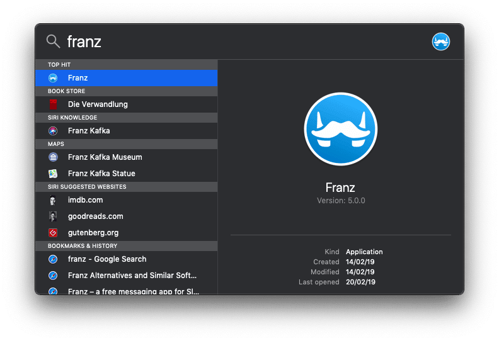Select Franz Kafka Siri Knowledge result
The height and width of the screenshot is (341, 499).
(89, 131)
